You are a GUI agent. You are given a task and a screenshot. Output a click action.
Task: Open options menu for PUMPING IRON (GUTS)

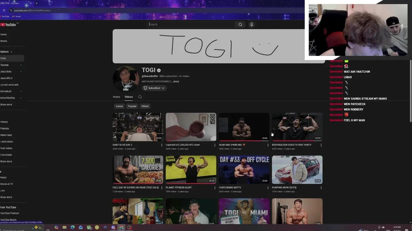point(321,188)
